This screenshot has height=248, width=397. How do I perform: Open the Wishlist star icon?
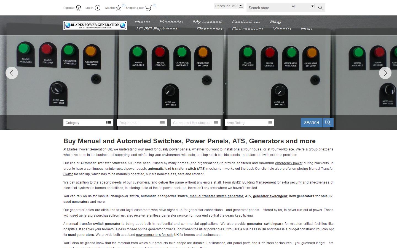click(118, 8)
